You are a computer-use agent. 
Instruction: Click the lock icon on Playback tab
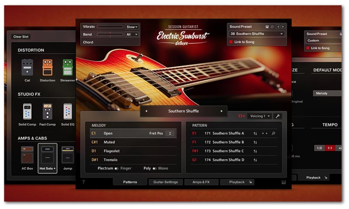coord(250,182)
